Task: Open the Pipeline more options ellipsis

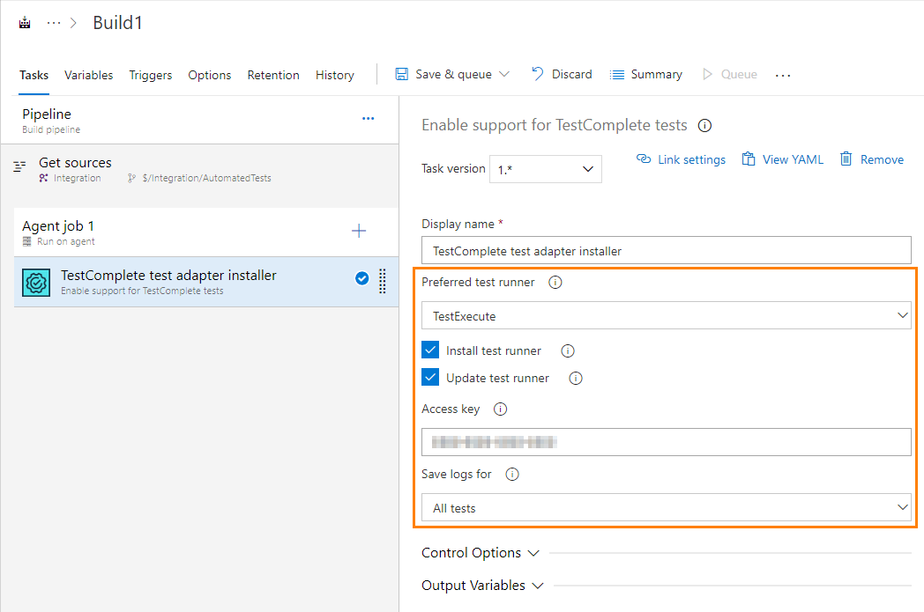Action: point(369,118)
